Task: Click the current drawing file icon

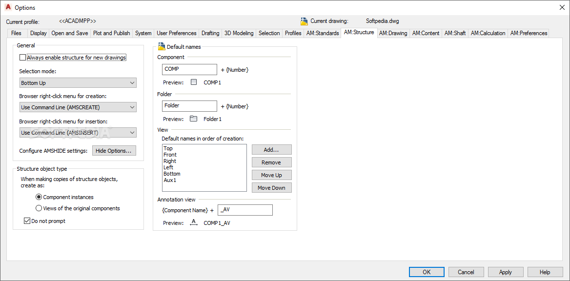Action: pyautogui.click(x=304, y=21)
